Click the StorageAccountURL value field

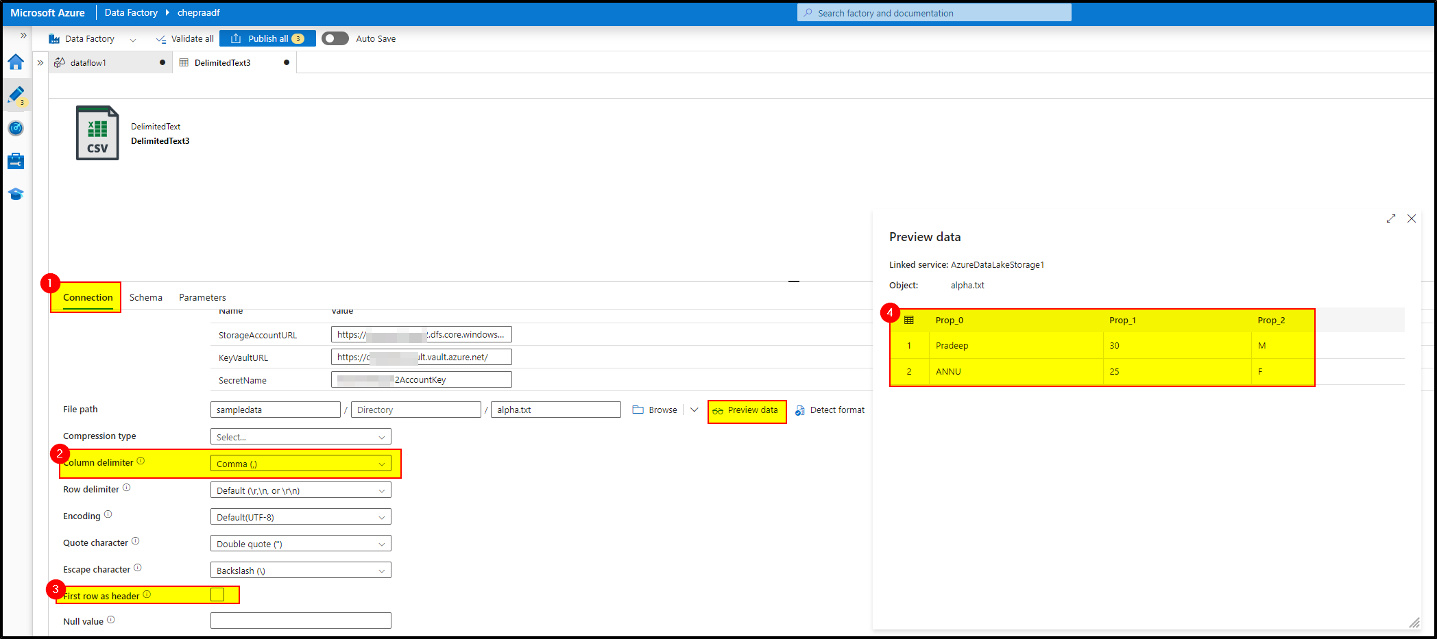click(421, 334)
